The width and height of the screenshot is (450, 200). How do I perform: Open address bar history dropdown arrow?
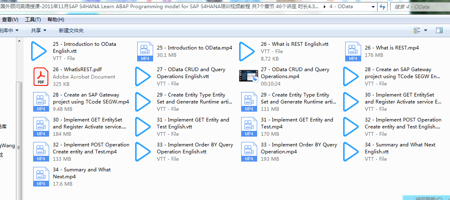tap(373, 7)
